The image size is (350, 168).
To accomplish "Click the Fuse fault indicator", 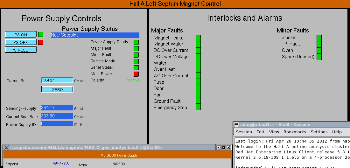I will coord(198,82).
